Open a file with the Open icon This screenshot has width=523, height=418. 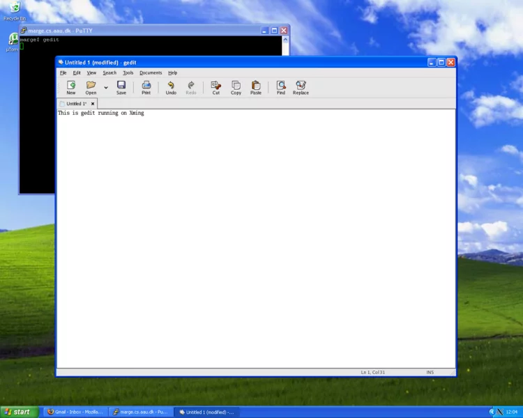click(91, 88)
